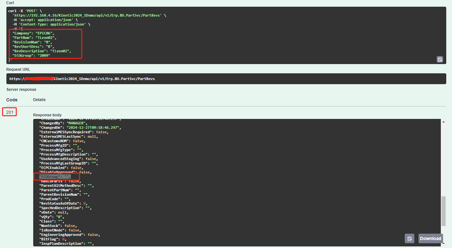Click the "RevShortDesc": "B" line
This screenshot has width=452, height=248.
pos(34,47)
